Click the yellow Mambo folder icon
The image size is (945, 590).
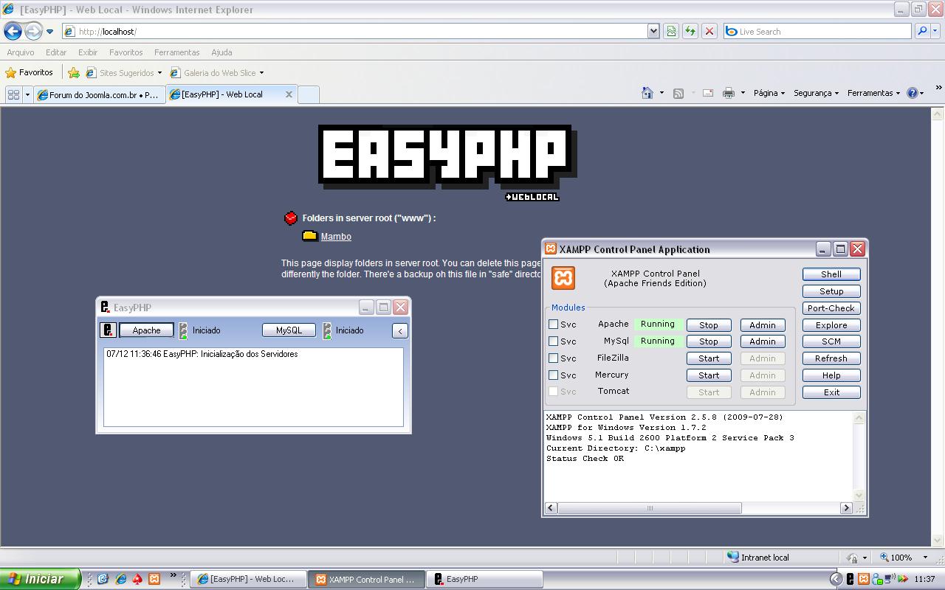click(x=309, y=236)
